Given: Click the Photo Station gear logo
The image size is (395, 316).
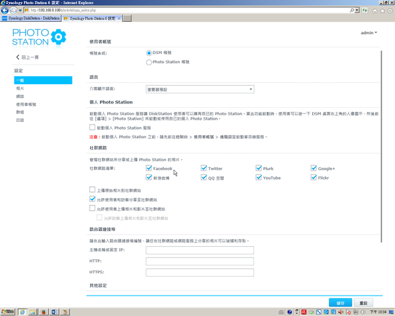Looking at the screenshot, I should (58, 36).
